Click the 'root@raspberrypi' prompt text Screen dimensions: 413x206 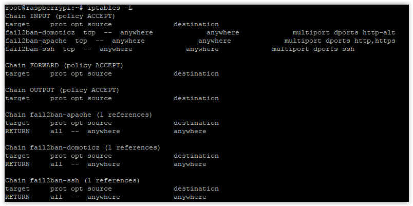[38, 8]
